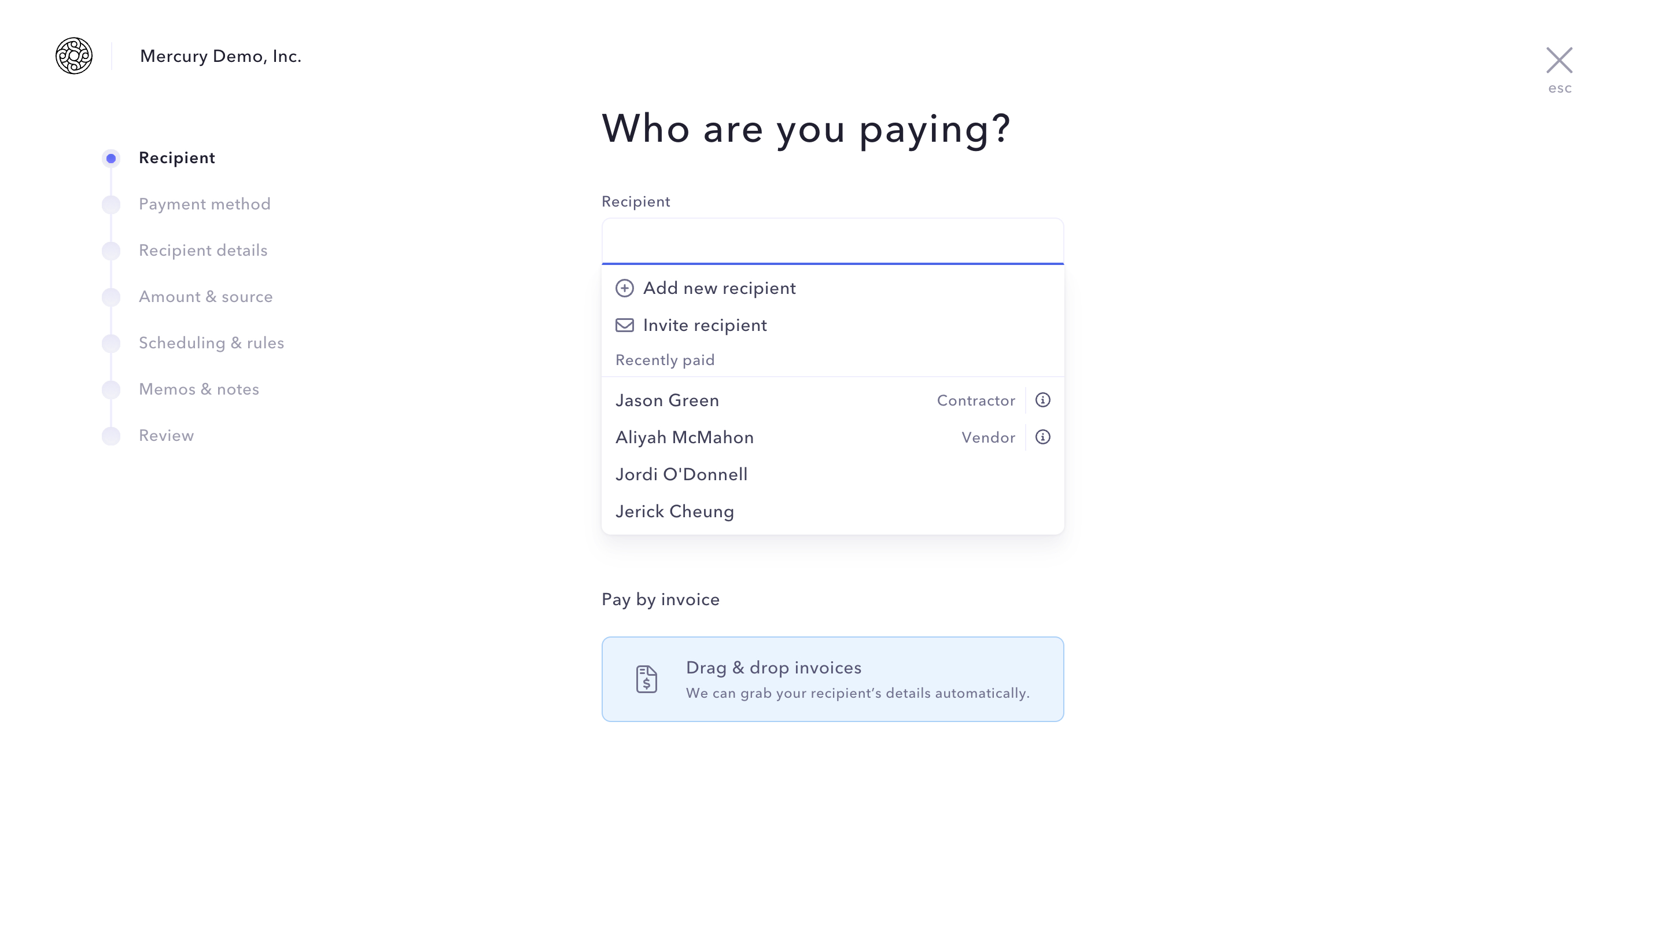Click the Recipient step dot indicator
The image size is (1666, 950).
[x=111, y=159]
